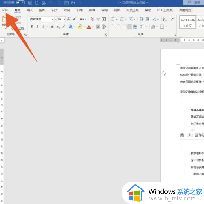Click Decrease Indent icon
Image resolution: width=204 pixels, height=204 pixels.
[x=142, y=19]
